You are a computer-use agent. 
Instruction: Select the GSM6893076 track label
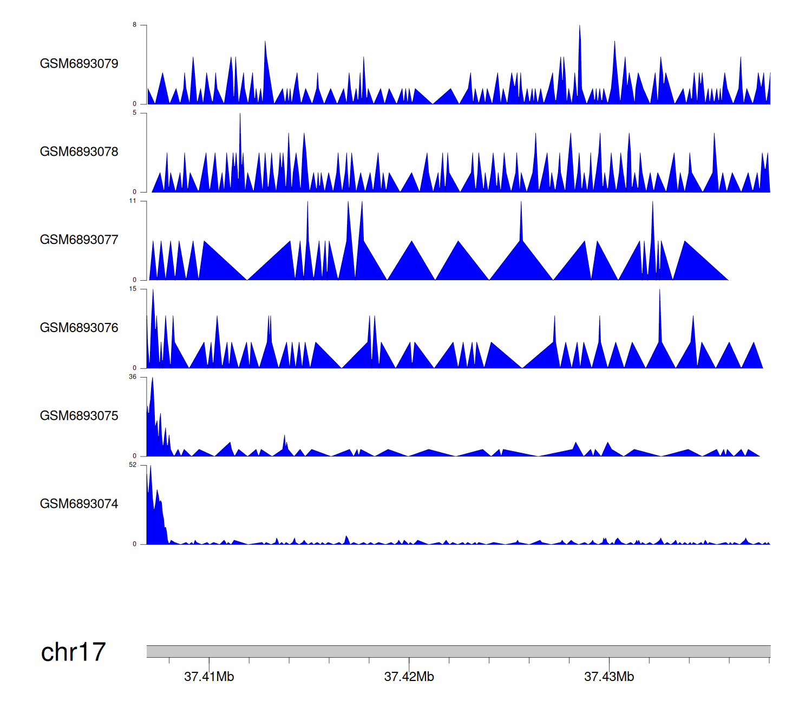point(79,328)
